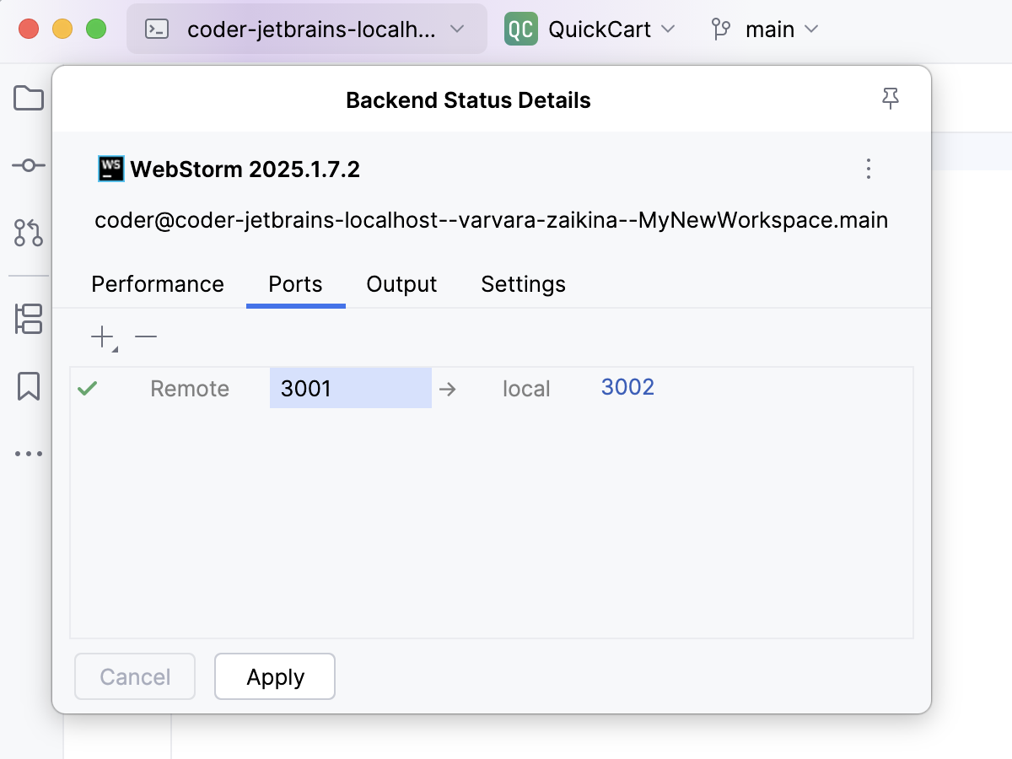The height and width of the screenshot is (759, 1012).
Task: Open the Structure tool window icon
Action: 29,320
